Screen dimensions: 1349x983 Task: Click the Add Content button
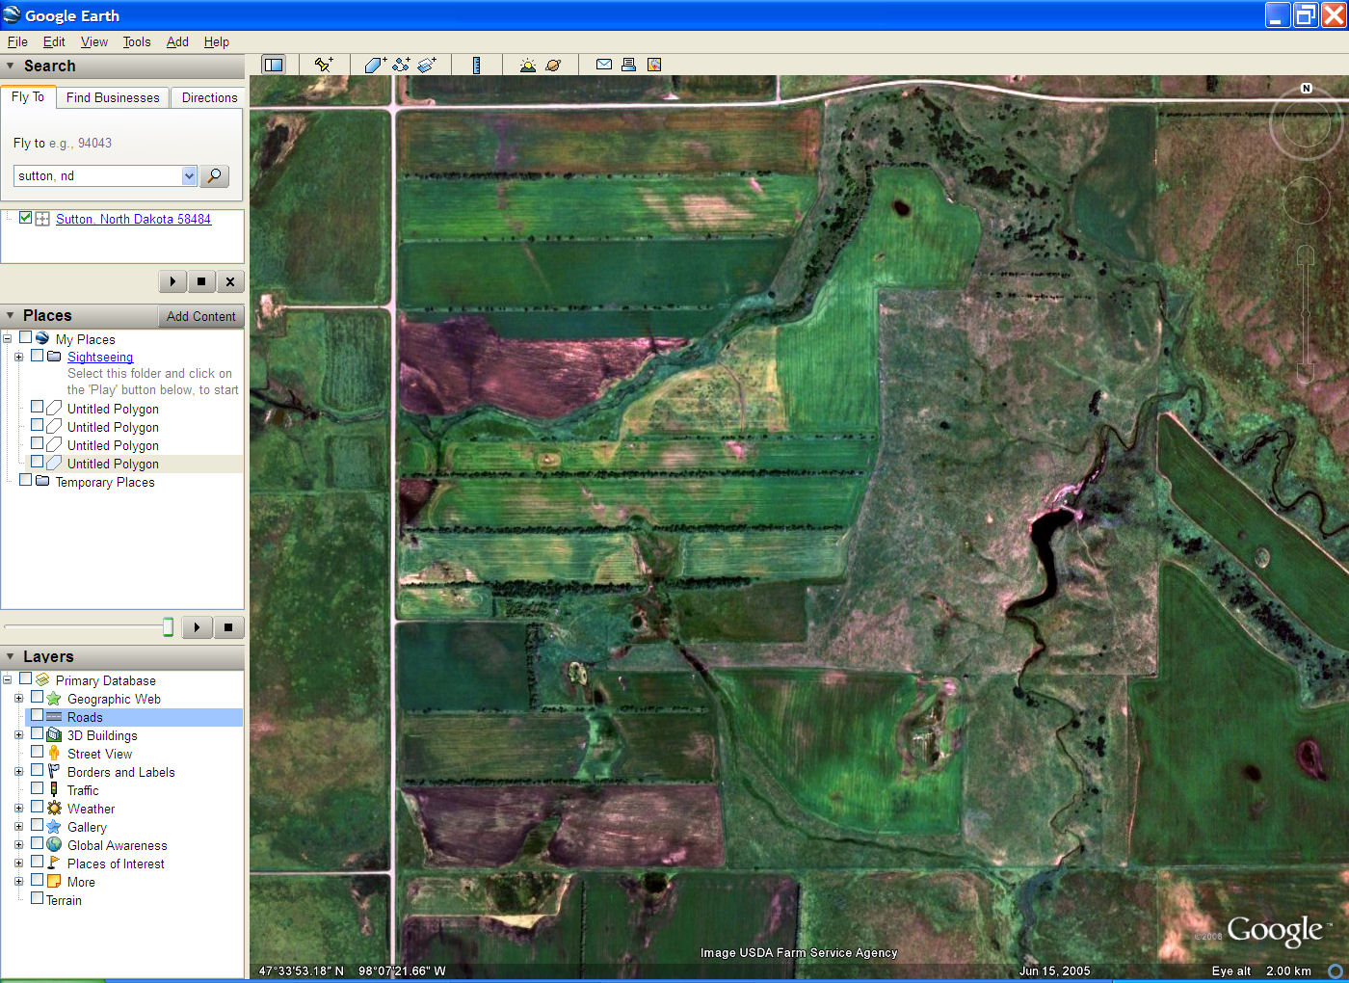(x=200, y=316)
